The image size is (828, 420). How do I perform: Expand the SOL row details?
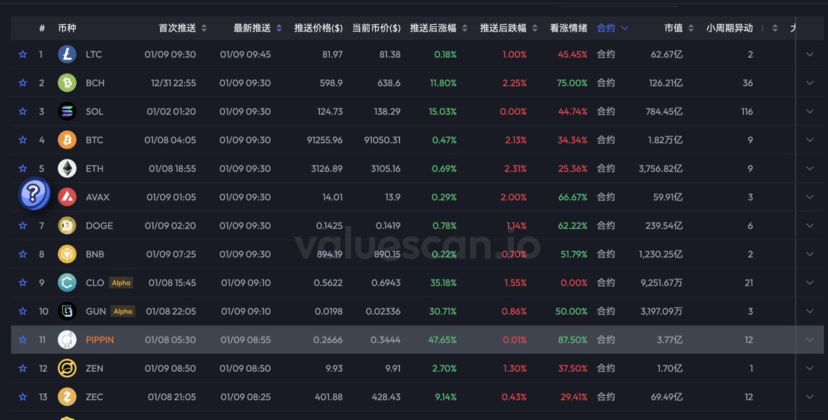click(x=810, y=112)
